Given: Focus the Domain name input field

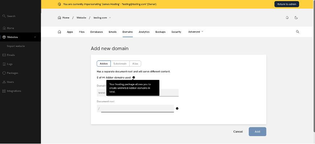Looking at the screenshot, I should pos(143,93).
